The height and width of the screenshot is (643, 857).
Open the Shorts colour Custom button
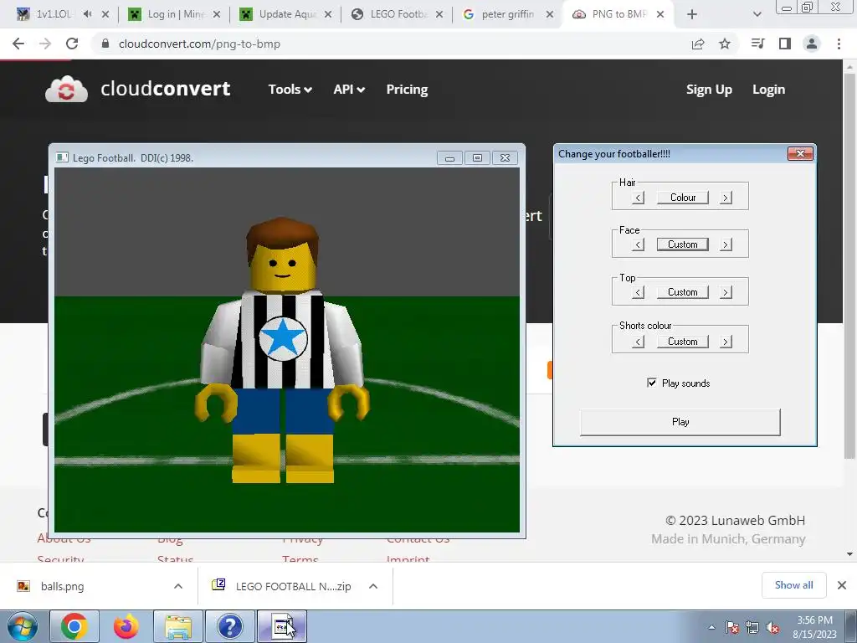point(683,342)
